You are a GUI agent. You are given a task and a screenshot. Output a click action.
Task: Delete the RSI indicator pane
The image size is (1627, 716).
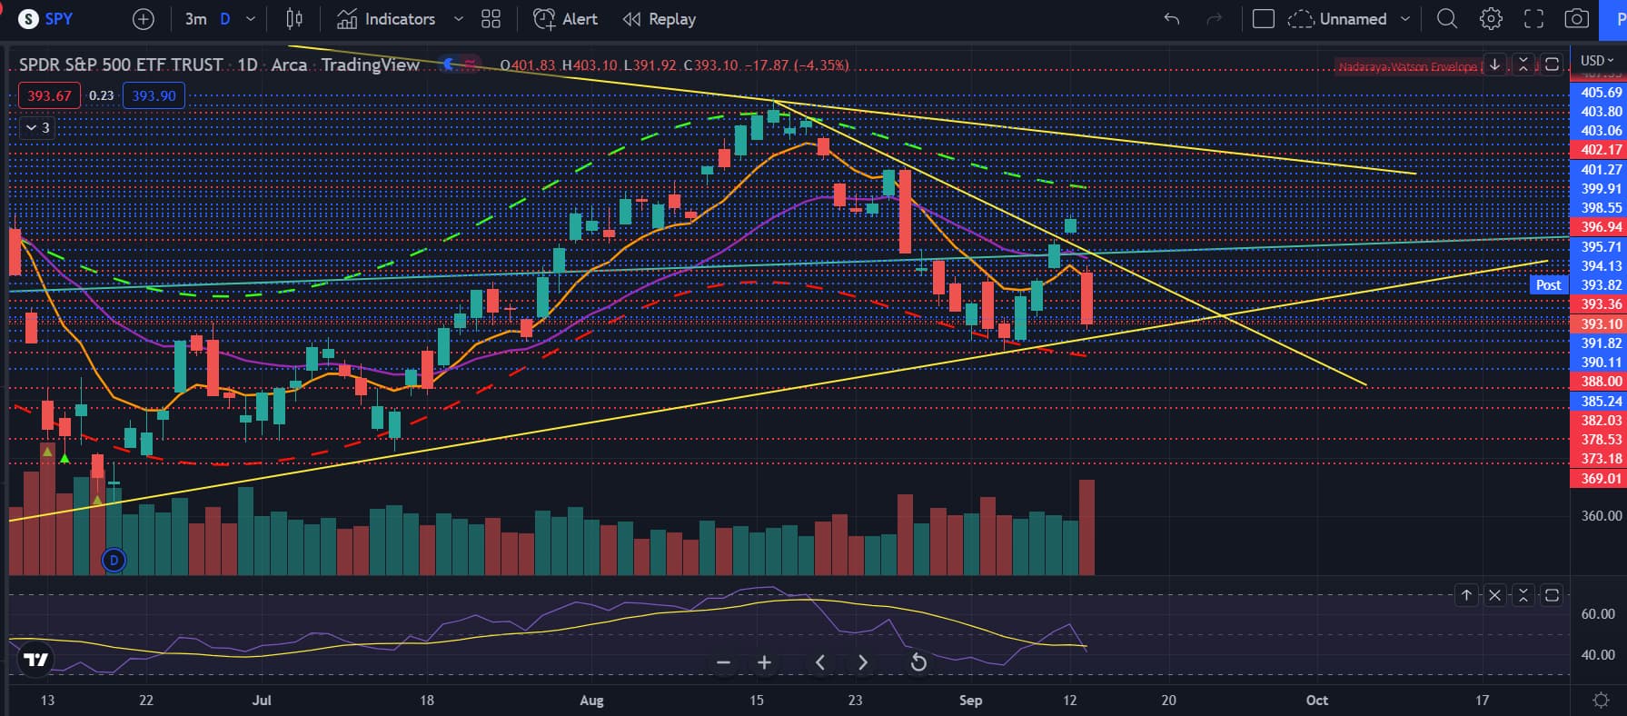pos(1494,595)
